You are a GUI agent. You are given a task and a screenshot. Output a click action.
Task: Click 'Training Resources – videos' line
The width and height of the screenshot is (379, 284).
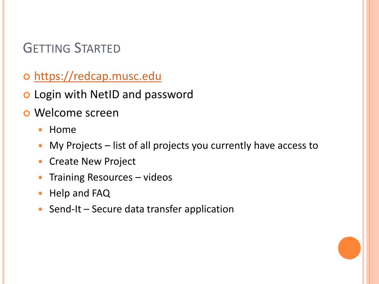pos(111,177)
